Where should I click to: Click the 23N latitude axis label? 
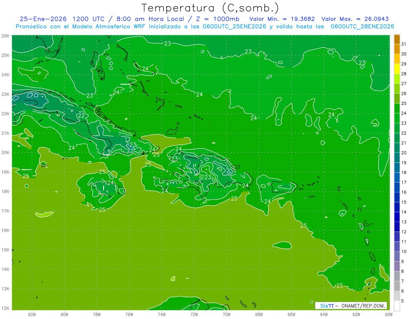tap(5, 94)
